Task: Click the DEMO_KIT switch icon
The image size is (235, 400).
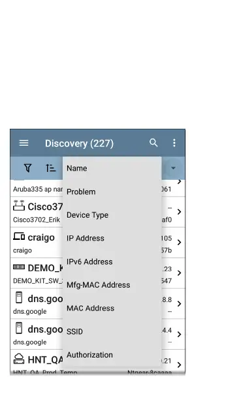Action: click(x=19, y=267)
